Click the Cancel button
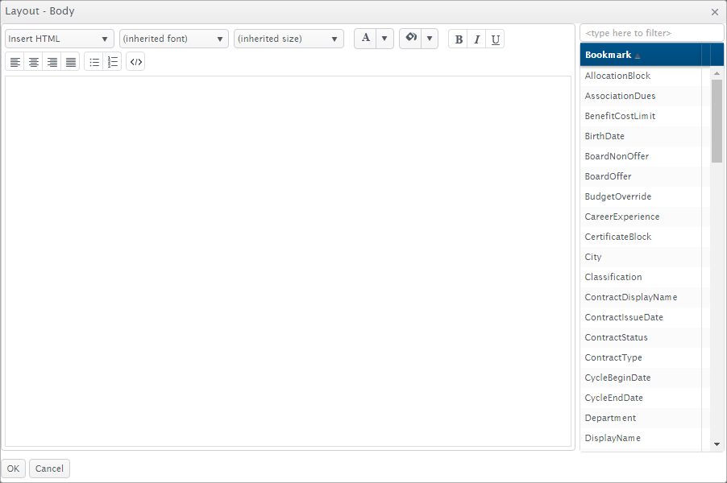The height and width of the screenshot is (483, 727). 49,469
